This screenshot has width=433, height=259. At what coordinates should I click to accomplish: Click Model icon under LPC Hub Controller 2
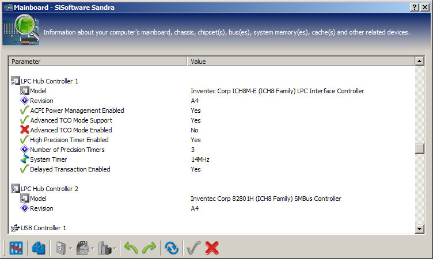(x=25, y=198)
